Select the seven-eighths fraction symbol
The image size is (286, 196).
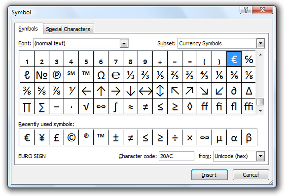57,91
